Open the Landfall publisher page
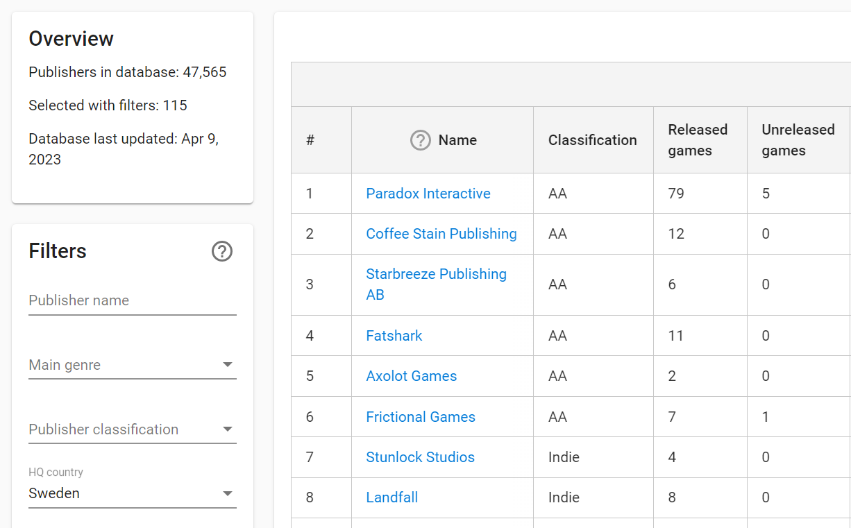 tap(391, 497)
